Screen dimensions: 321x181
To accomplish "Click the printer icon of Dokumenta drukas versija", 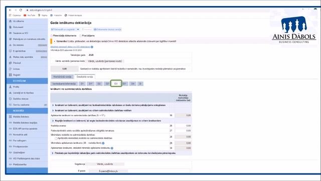I will click(95, 30).
